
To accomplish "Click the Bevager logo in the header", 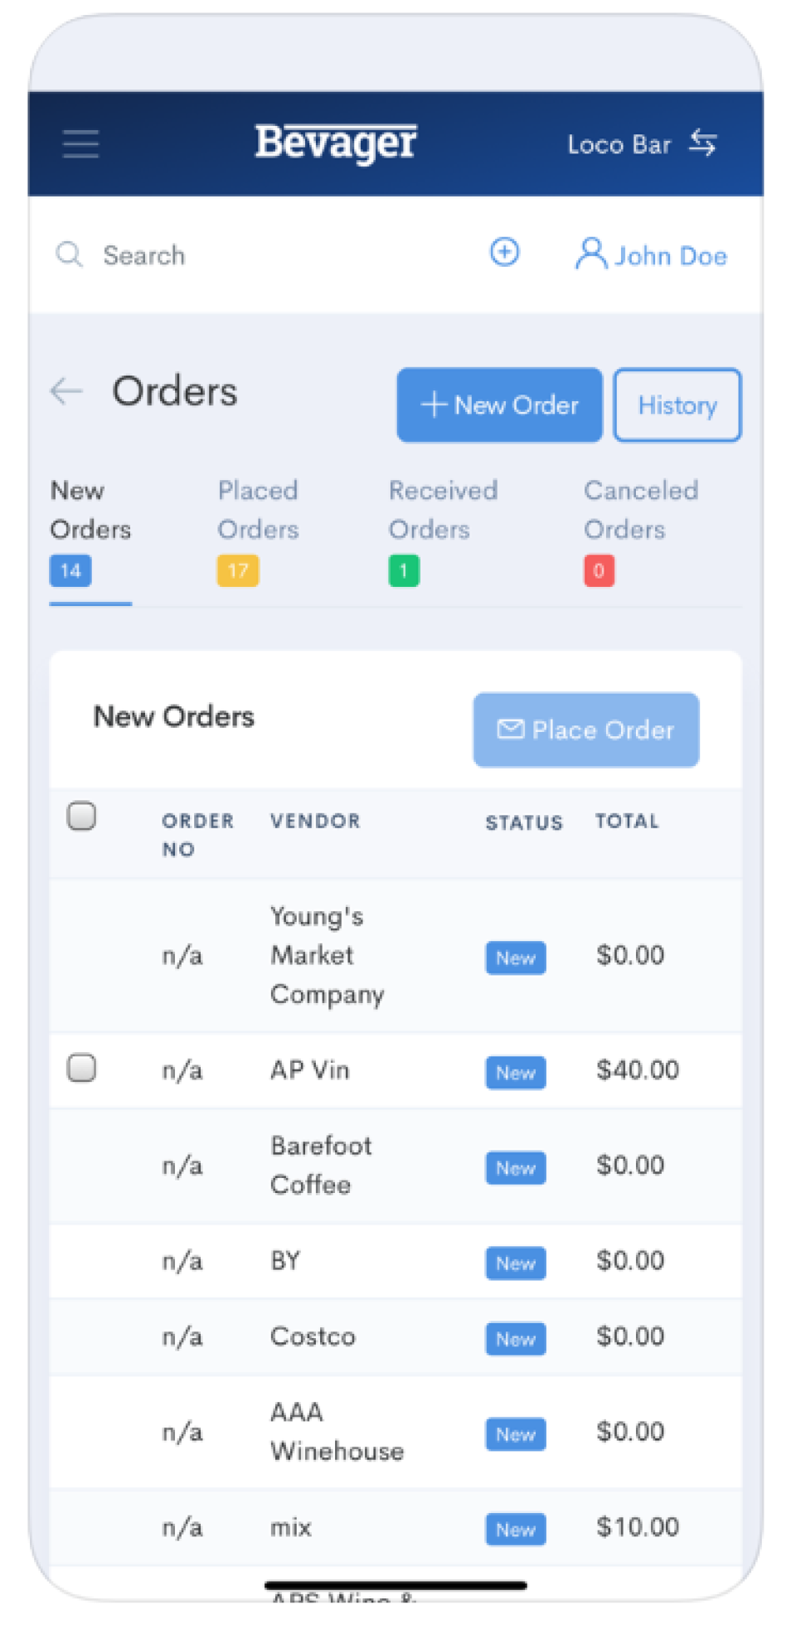I will (x=335, y=142).
